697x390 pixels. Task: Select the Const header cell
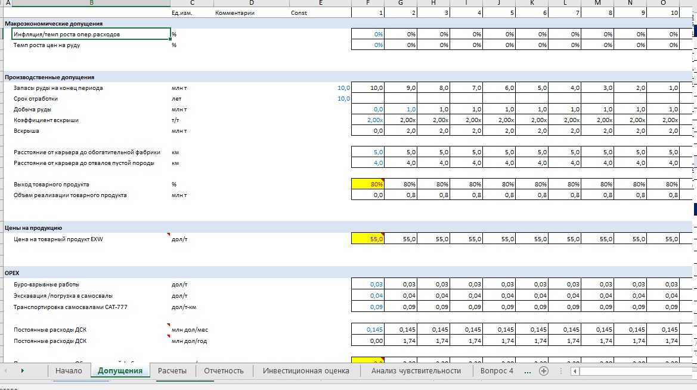pos(299,13)
